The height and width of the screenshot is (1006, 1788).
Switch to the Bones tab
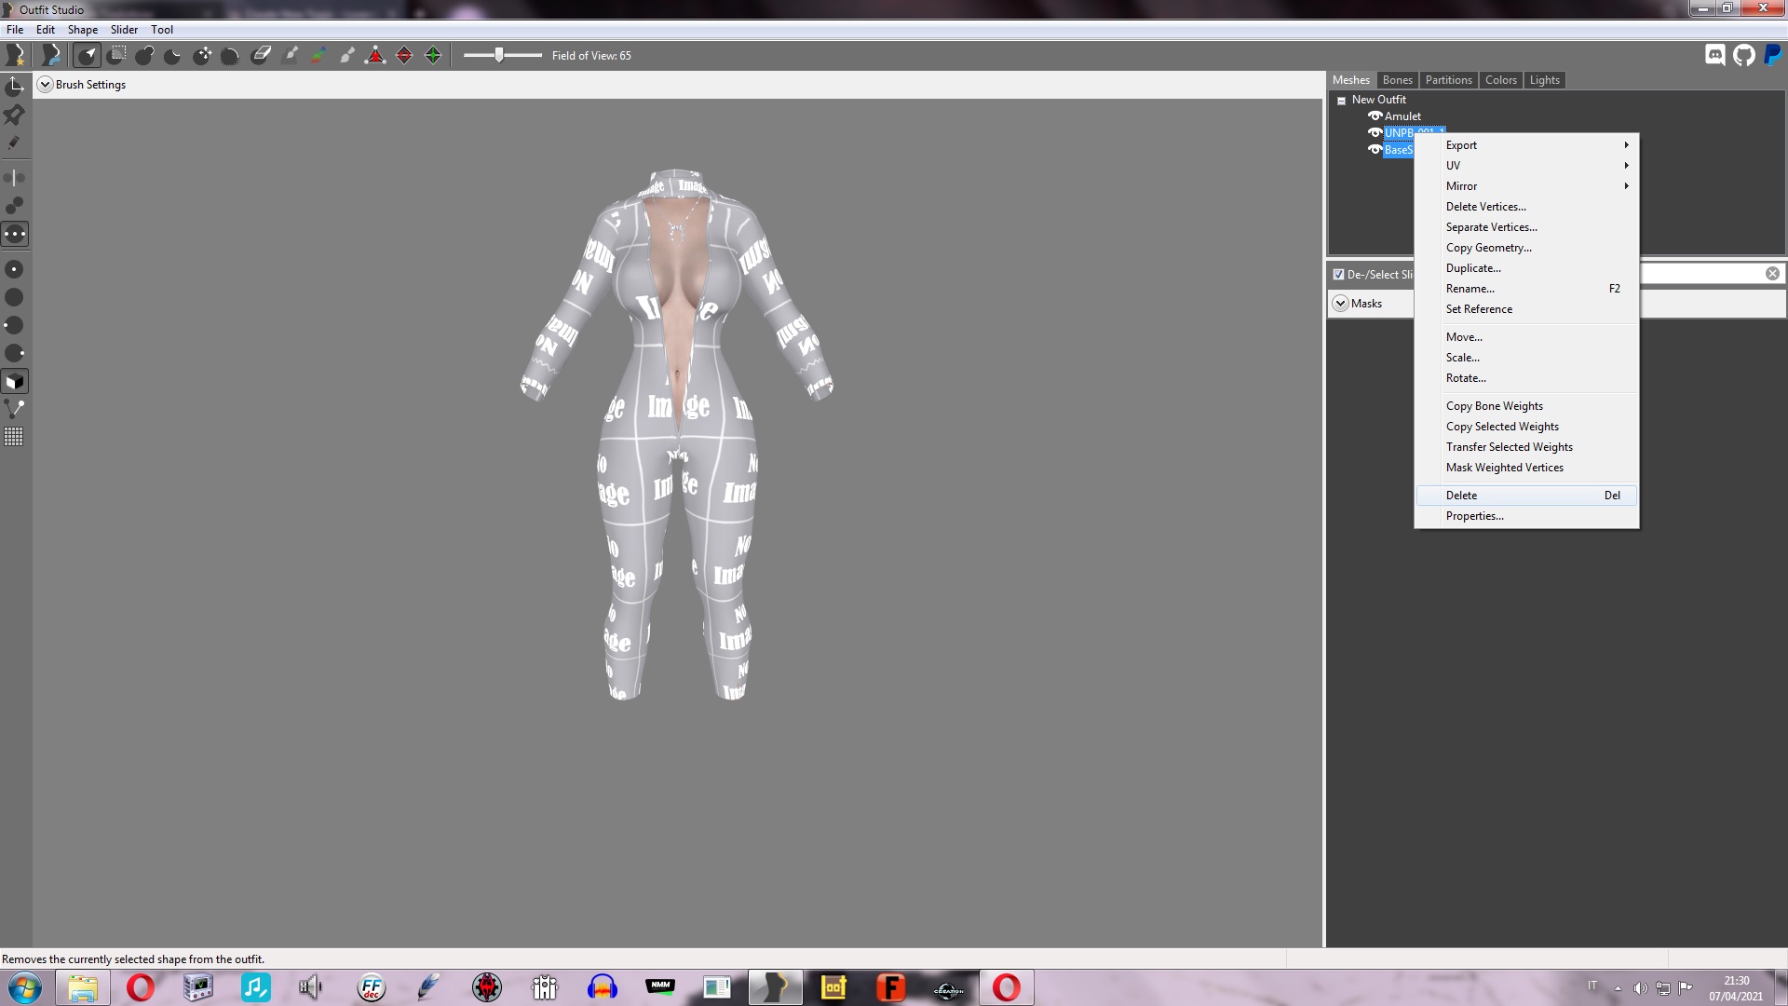[x=1397, y=80]
